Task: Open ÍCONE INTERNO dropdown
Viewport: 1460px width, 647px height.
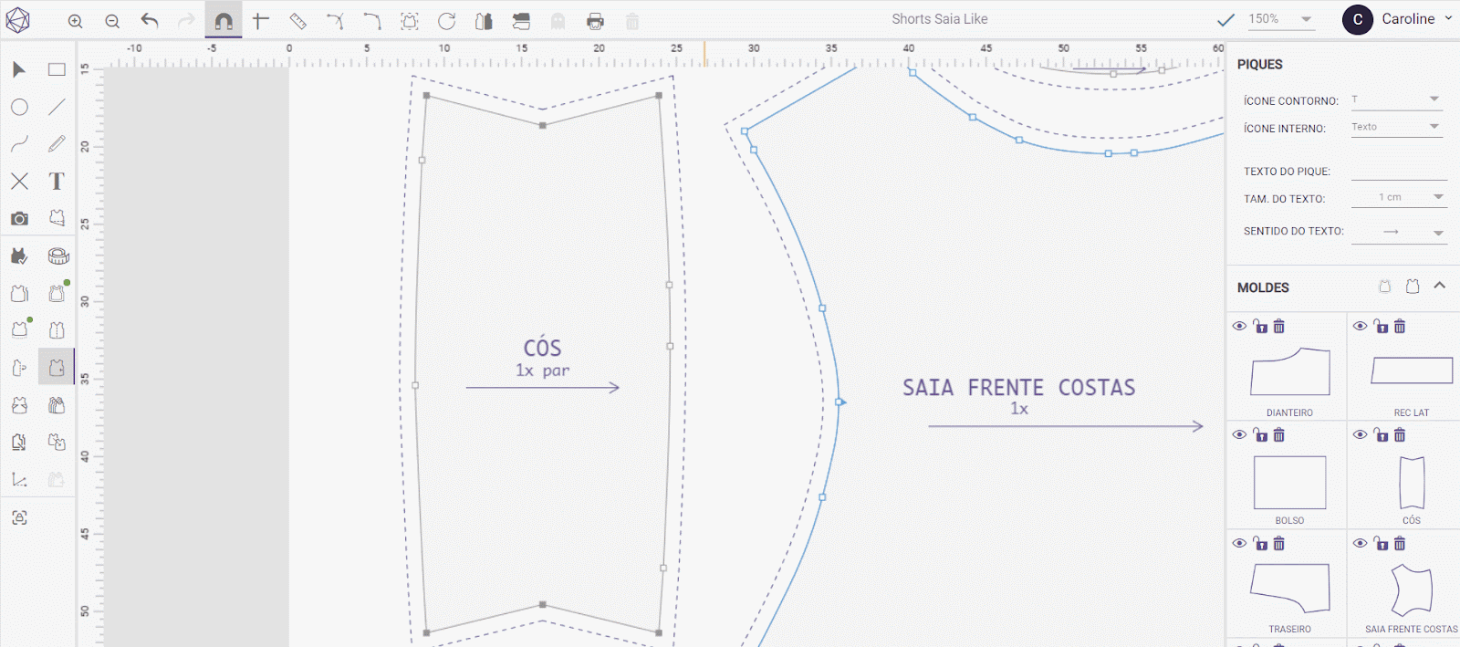Action: pos(1396,128)
